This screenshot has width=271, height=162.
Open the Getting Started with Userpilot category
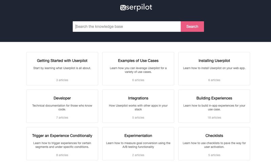(x=62, y=61)
